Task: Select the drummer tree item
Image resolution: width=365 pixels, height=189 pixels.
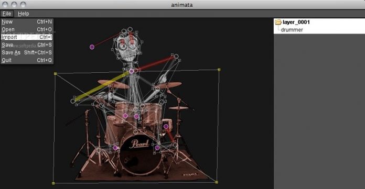Action: pos(292,30)
